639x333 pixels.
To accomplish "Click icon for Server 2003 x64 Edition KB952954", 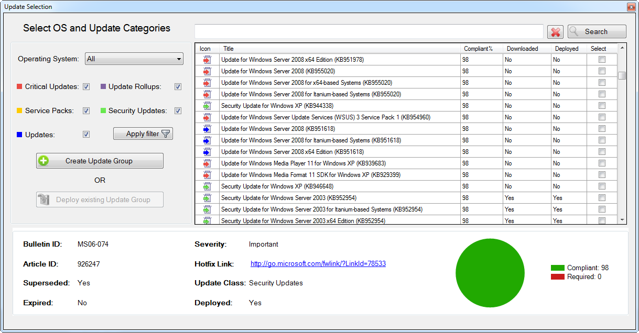I will pos(207,220).
